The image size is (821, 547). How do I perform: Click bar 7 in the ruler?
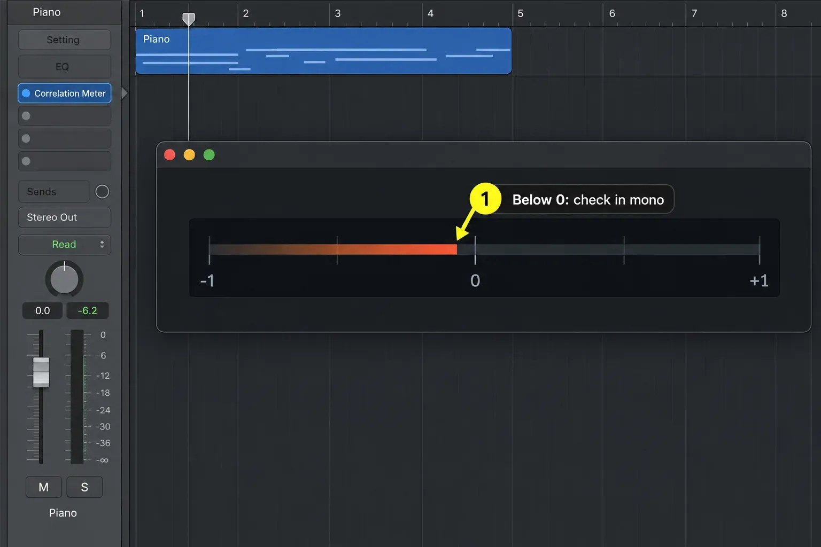(694, 13)
